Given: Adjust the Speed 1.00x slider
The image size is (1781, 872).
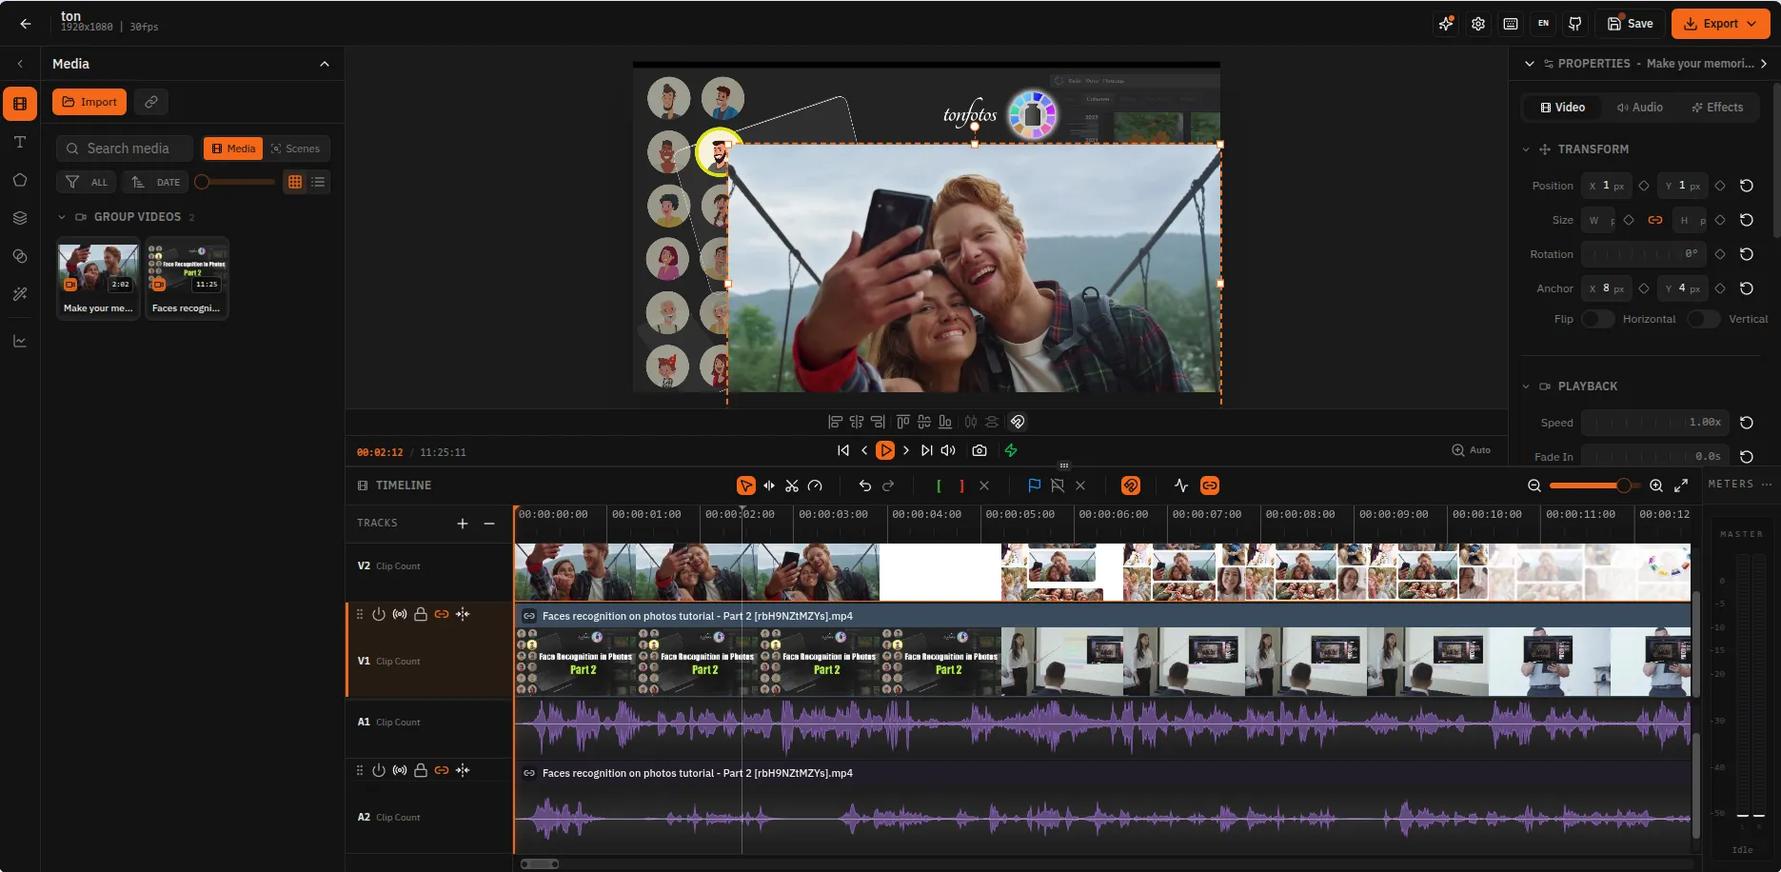Looking at the screenshot, I should [1654, 423].
